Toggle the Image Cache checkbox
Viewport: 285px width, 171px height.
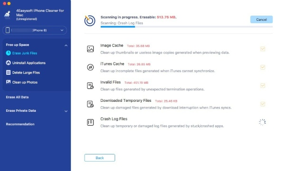click(263, 49)
